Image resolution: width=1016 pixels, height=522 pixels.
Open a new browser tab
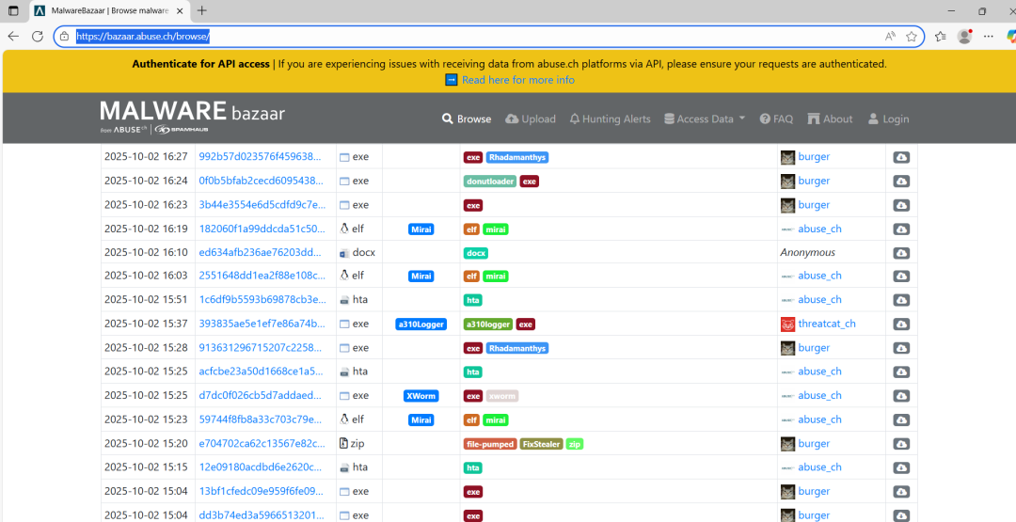[x=202, y=10]
